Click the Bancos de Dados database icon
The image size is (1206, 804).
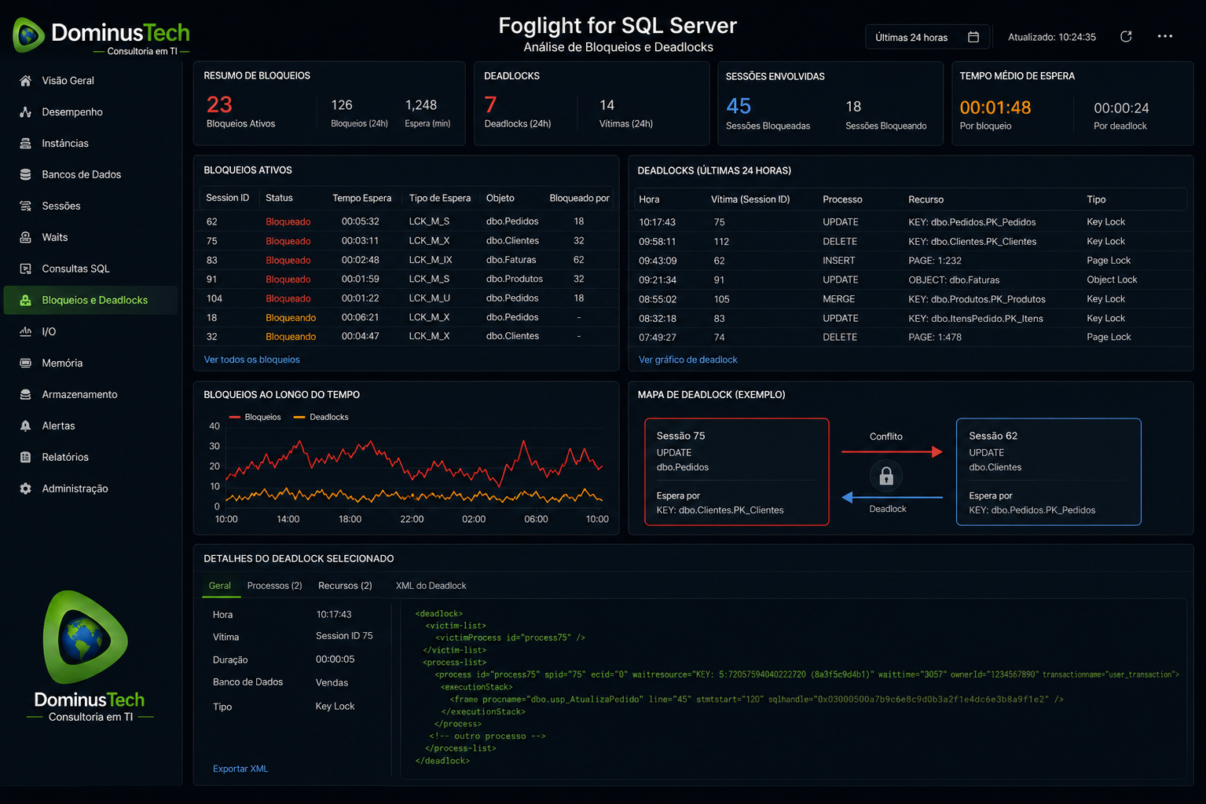pos(25,175)
